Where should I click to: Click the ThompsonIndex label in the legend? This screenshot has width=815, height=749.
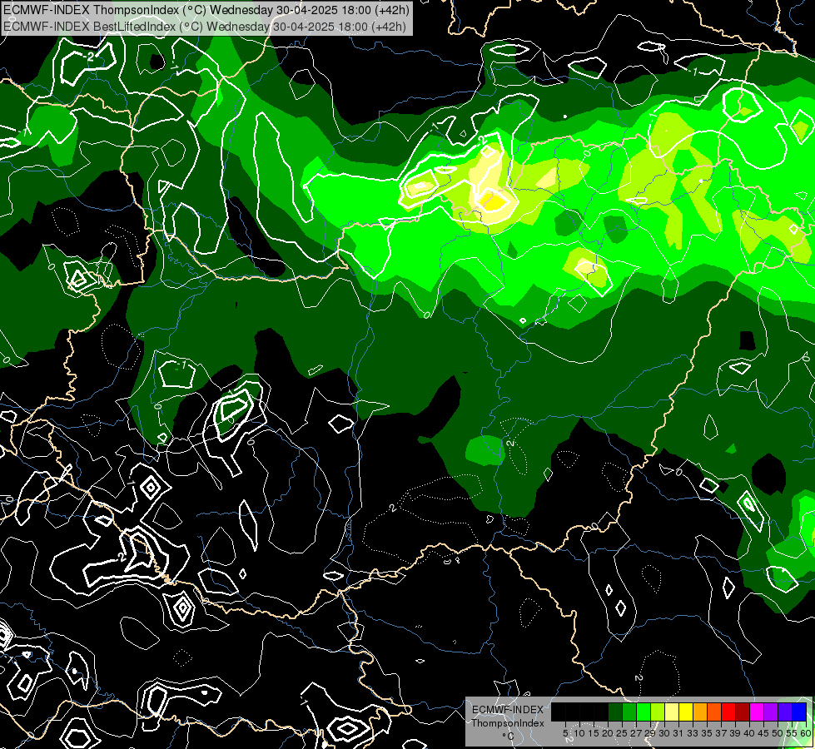click(x=507, y=723)
